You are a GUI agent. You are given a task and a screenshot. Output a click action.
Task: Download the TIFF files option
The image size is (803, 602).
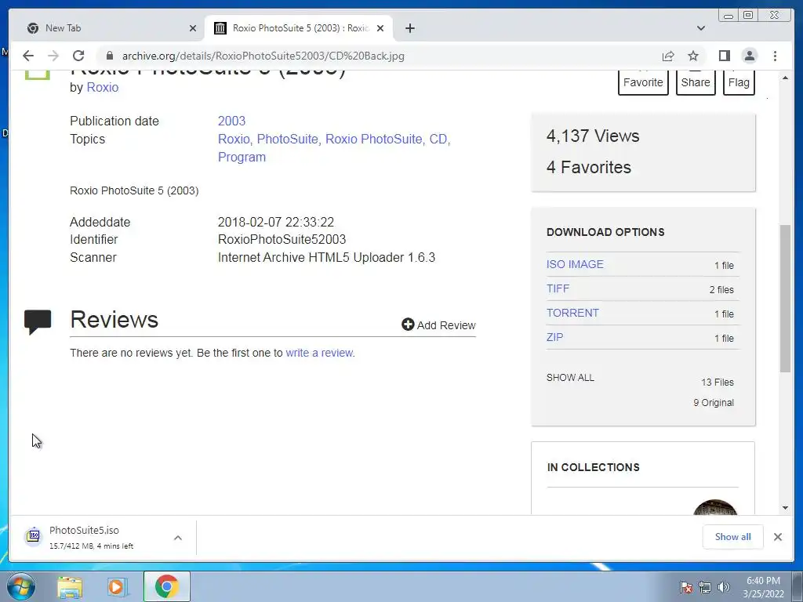coord(558,288)
